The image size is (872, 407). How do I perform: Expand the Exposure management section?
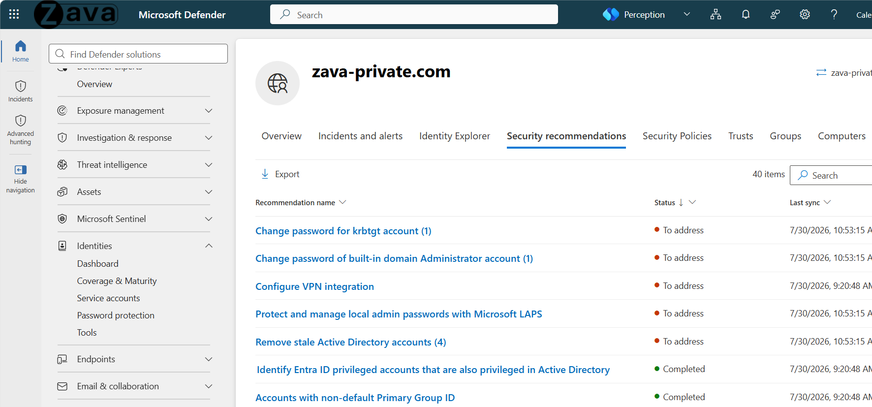(x=208, y=111)
